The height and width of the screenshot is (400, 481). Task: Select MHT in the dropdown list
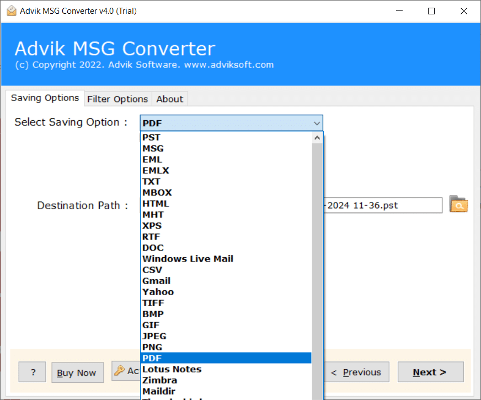click(x=226, y=215)
